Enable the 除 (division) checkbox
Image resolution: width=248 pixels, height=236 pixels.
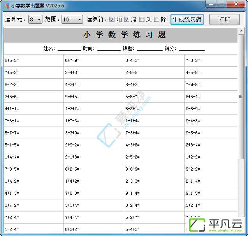point(157,19)
